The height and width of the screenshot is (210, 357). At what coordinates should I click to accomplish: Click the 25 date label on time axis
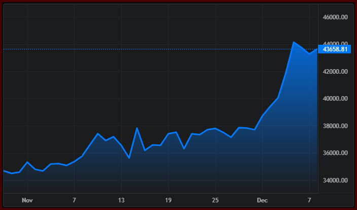[x=216, y=200]
